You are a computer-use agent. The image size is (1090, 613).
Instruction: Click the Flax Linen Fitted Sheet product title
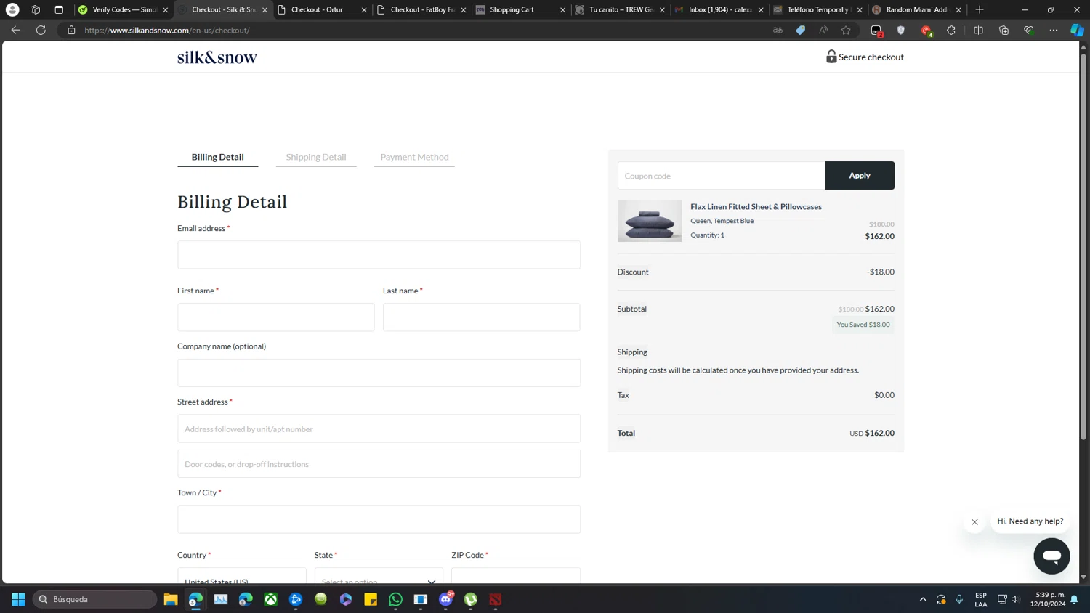(756, 207)
